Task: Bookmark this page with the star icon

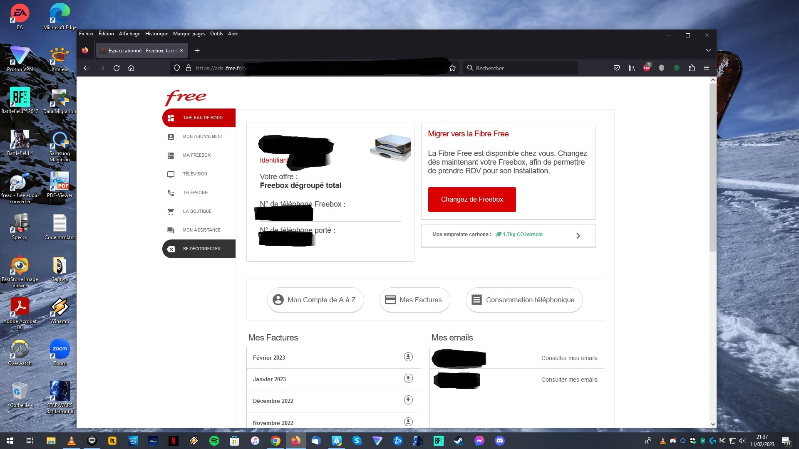Action: click(453, 68)
